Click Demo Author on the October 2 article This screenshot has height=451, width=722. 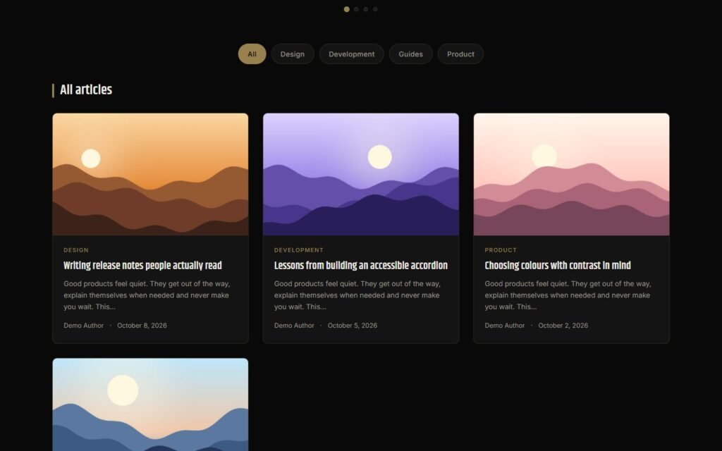(x=505, y=326)
